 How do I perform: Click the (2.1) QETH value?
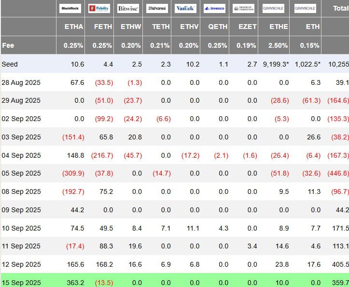221,155
